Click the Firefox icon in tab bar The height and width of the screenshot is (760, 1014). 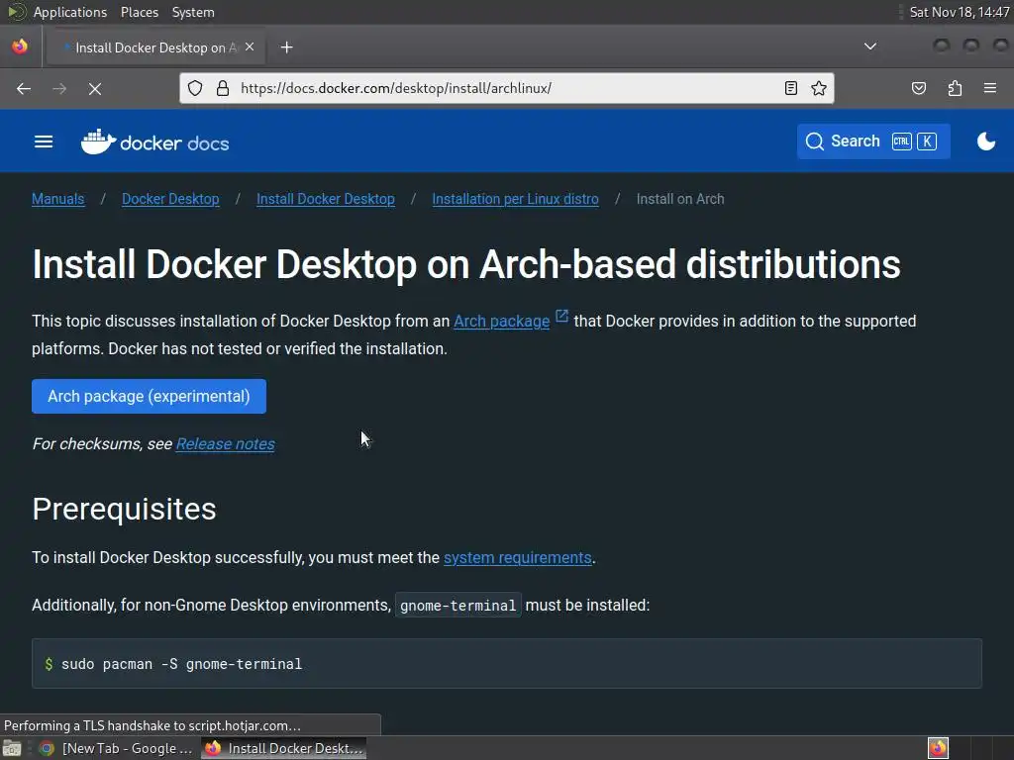pyautogui.click(x=20, y=47)
